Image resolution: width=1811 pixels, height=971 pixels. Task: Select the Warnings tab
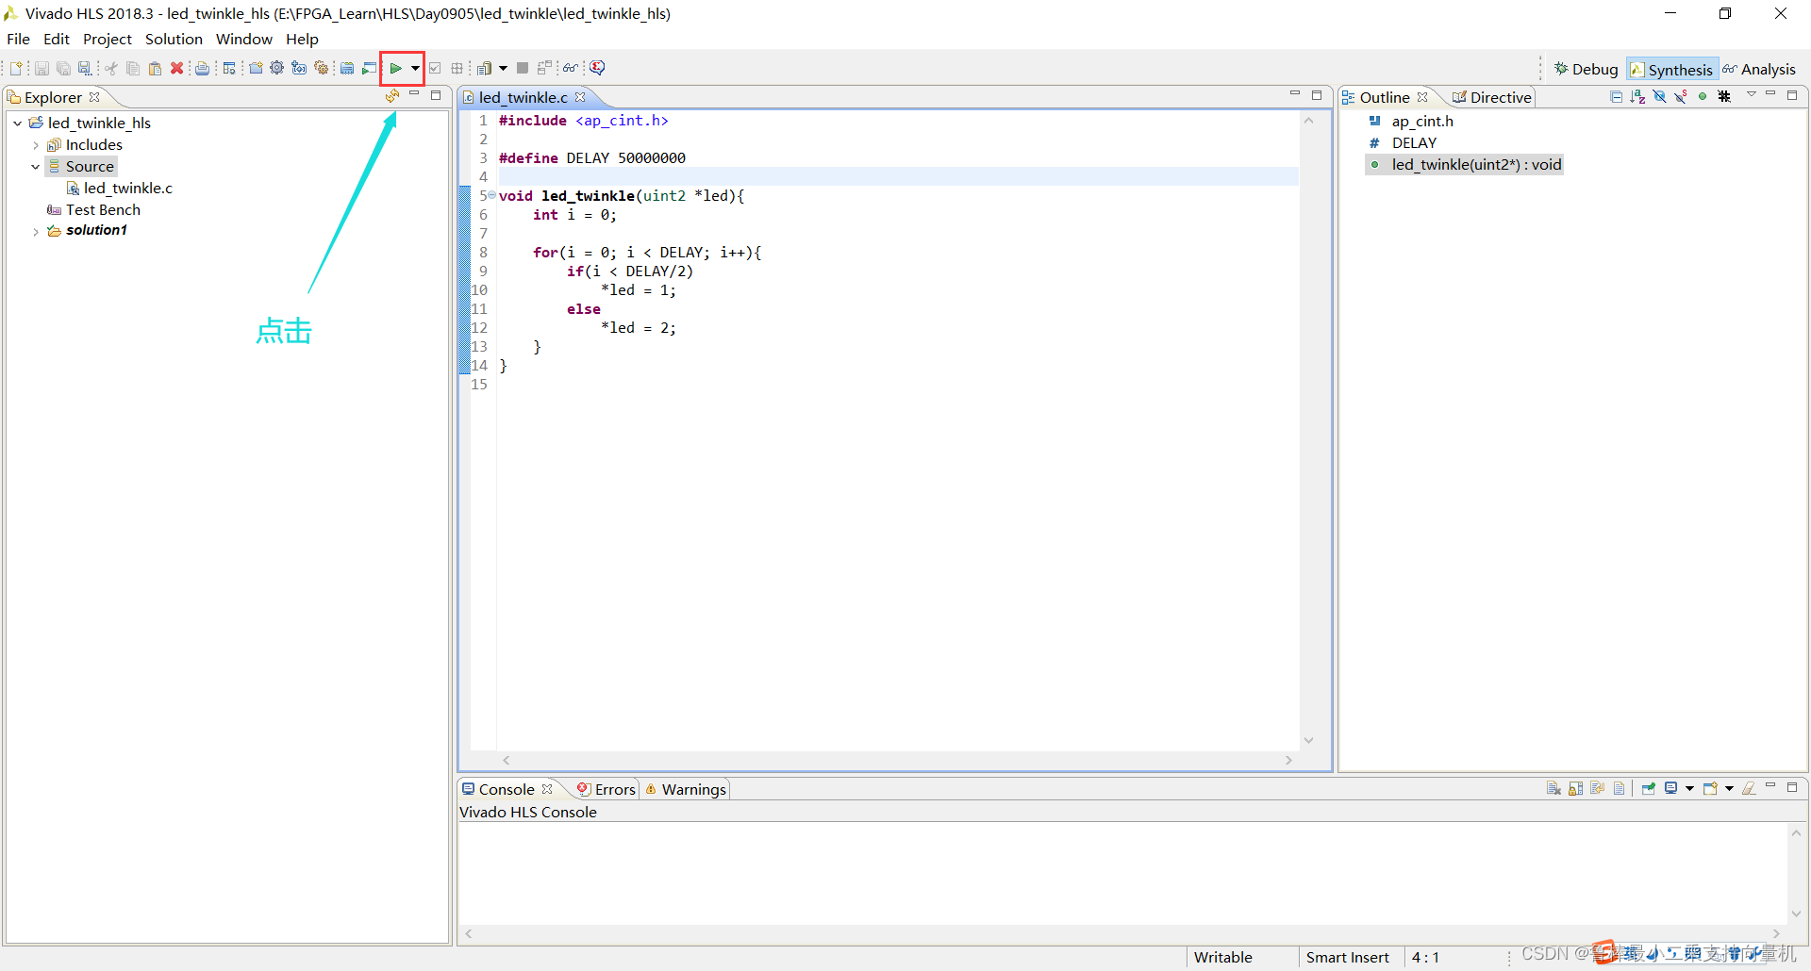pyautogui.click(x=686, y=789)
